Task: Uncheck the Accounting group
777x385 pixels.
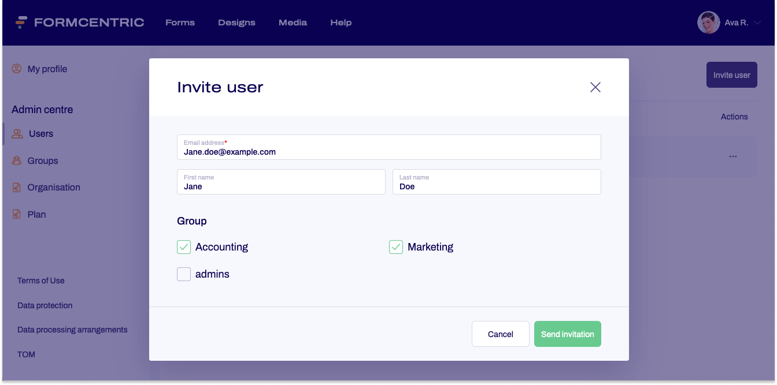Action: click(183, 246)
